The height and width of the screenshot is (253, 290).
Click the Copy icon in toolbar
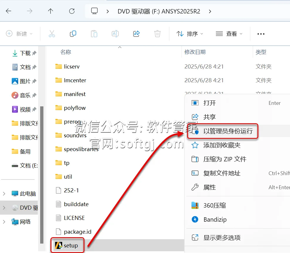[x=73, y=34]
